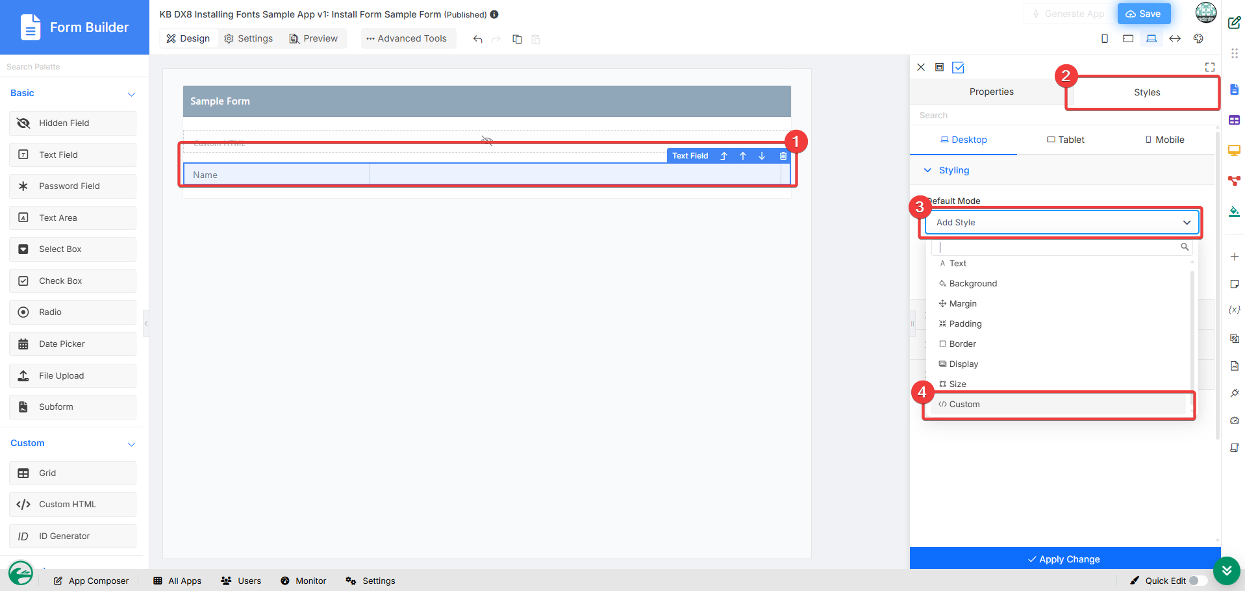
Task: Click the fullscreen expand icon in the panel
Action: 1209,67
